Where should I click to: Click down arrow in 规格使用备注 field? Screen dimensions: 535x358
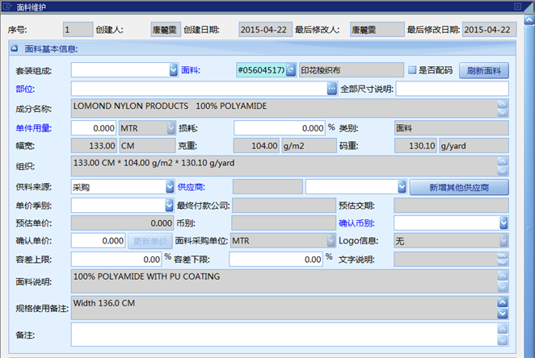[x=503, y=313]
